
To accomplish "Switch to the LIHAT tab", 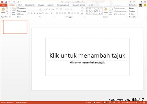I will click(x=91, y=5).
